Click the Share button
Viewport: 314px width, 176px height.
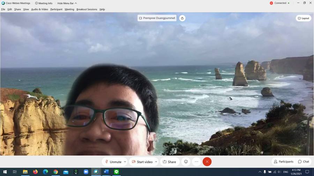[x=170, y=162]
